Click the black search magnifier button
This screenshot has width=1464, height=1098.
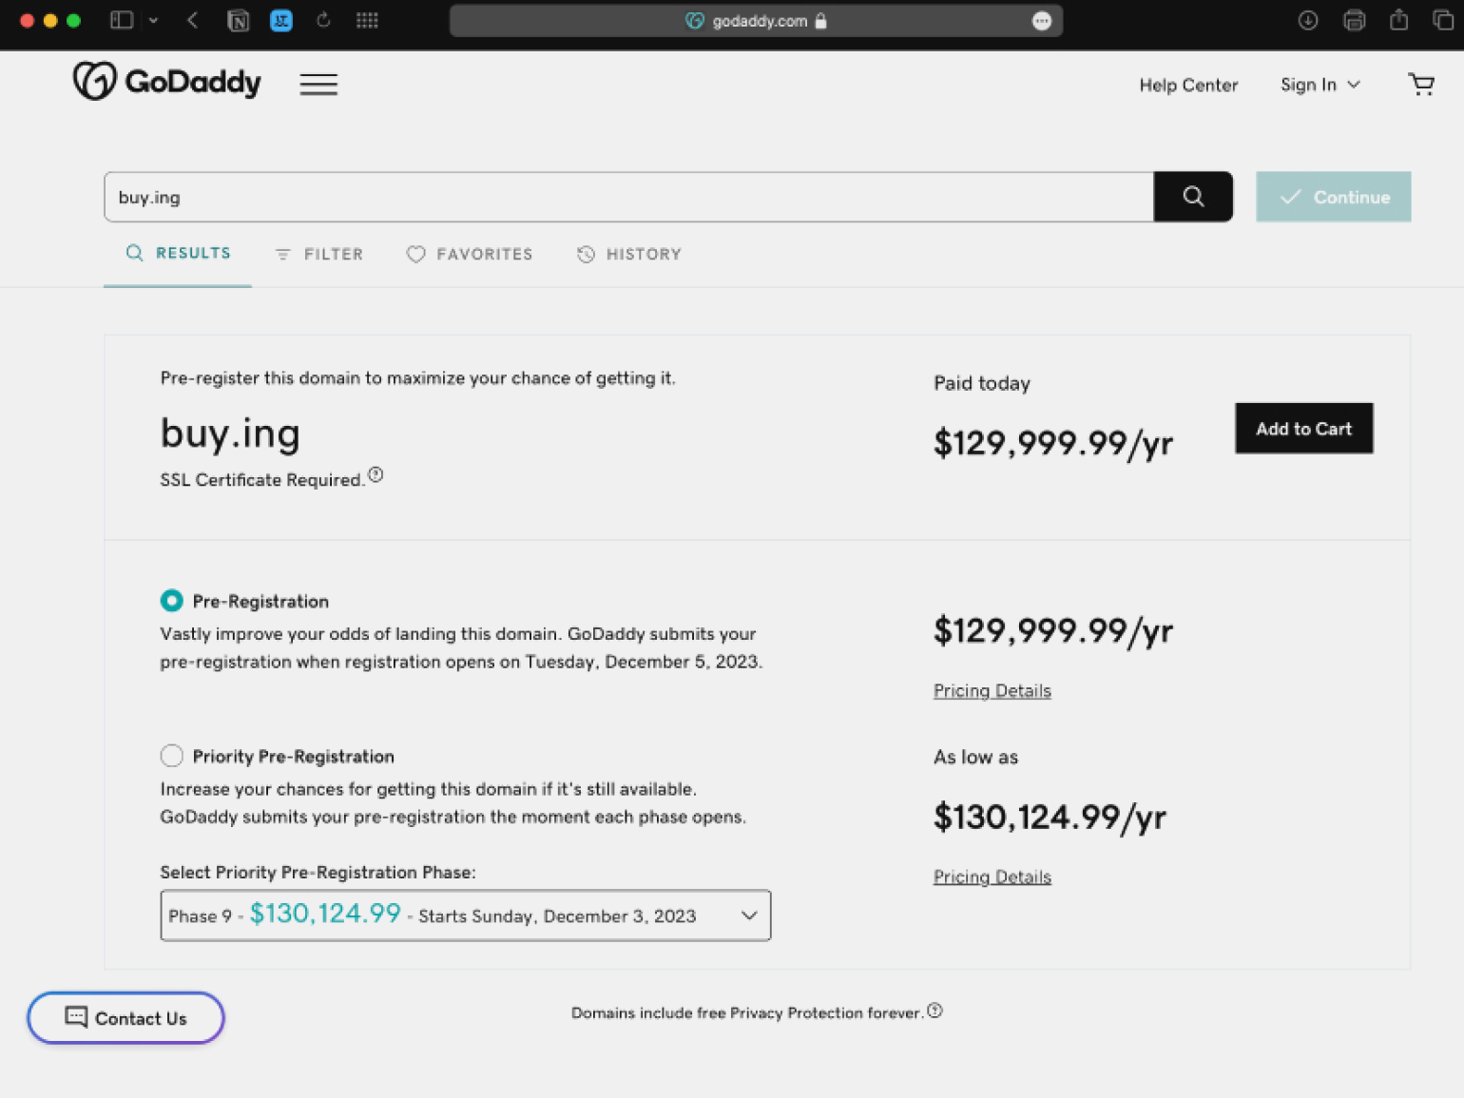coord(1193,197)
